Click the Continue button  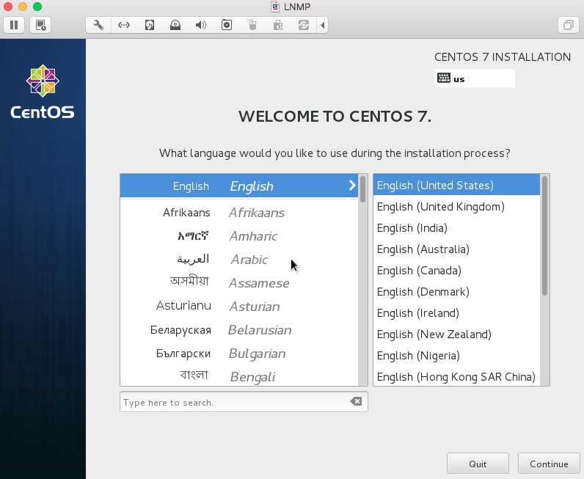coord(549,464)
